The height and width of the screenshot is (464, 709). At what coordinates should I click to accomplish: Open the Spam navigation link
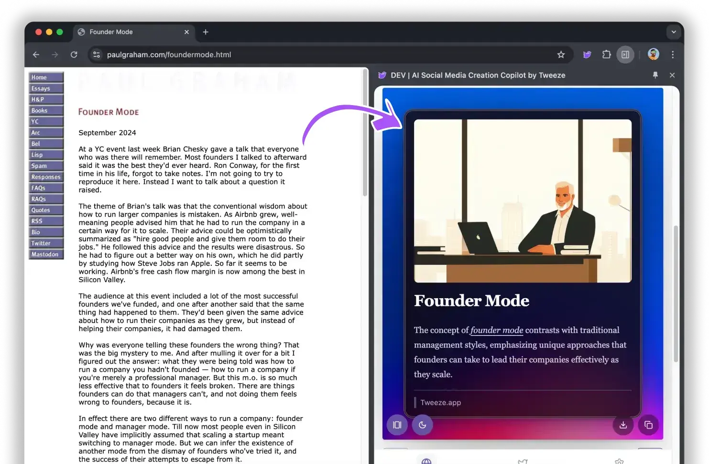[x=46, y=166]
